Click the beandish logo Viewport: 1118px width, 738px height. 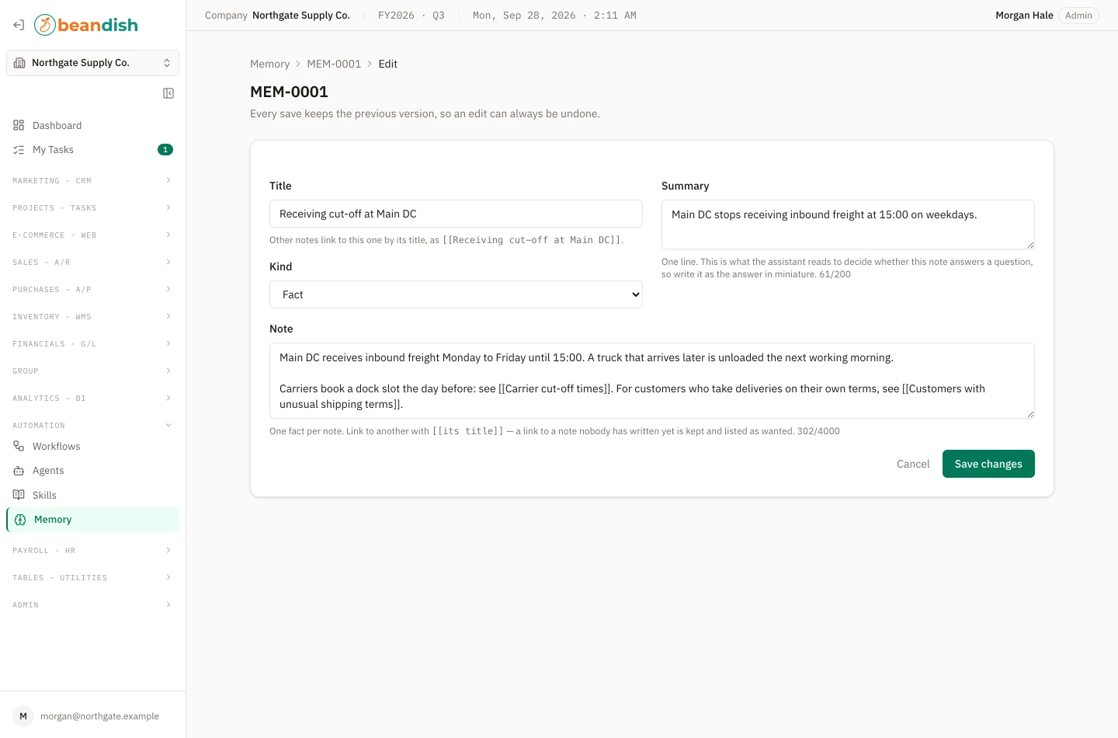point(86,25)
